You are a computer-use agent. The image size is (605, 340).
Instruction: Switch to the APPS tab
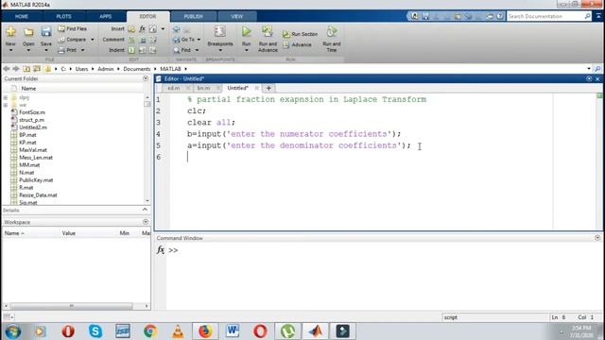point(105,17)
